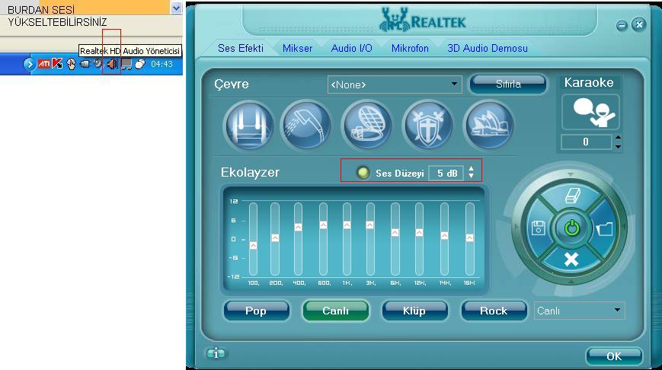Select the Living Room environment icon
Image resolution: width=662 pixels, height=370 pixels.
tap(249, 126)
